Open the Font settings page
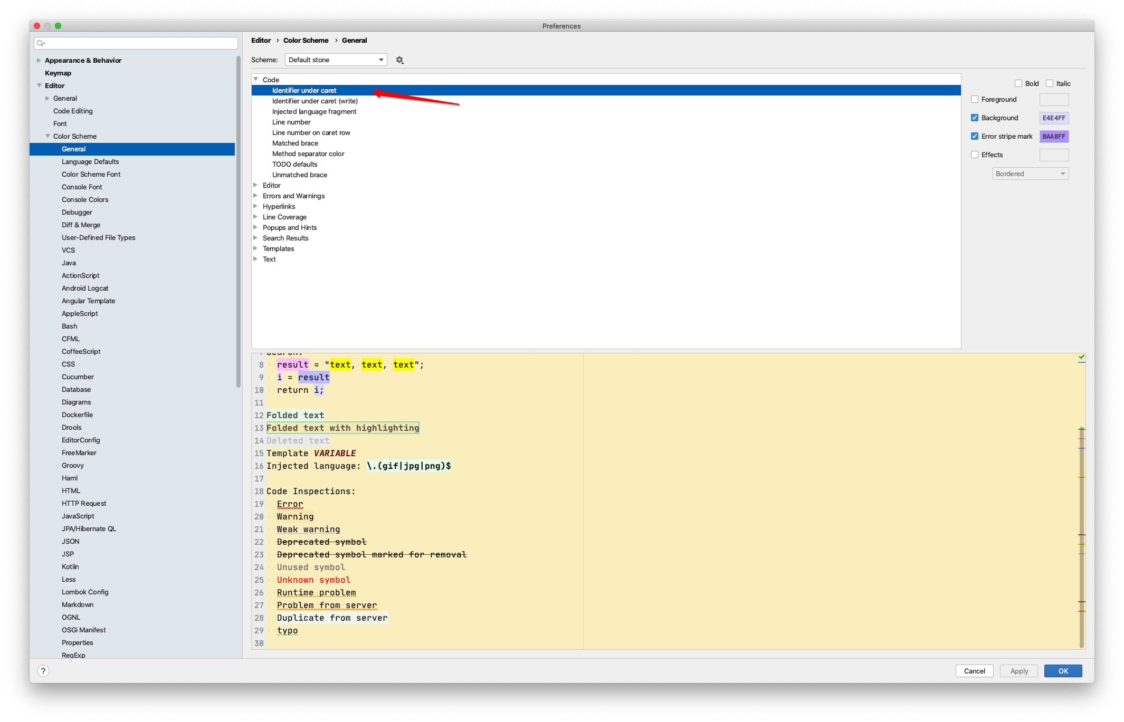Screen dimensions: 1124x722 [60, 123]
